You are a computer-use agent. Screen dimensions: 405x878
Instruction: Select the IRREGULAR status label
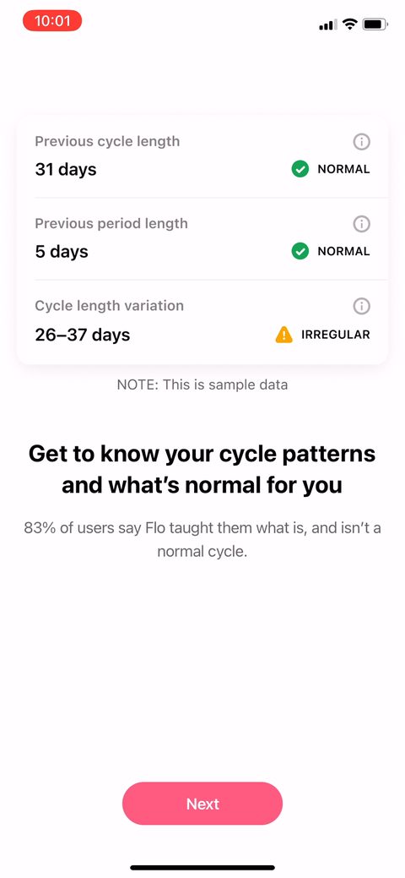click(x=336, y=335)
